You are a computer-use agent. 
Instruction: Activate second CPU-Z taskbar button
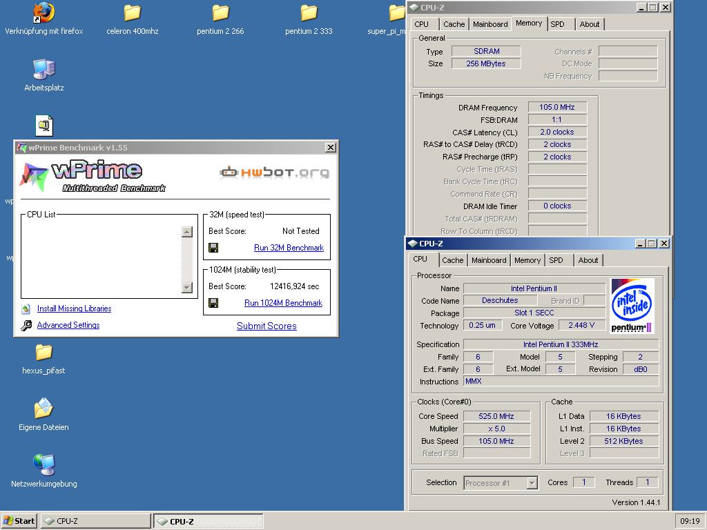pos(209,521)
